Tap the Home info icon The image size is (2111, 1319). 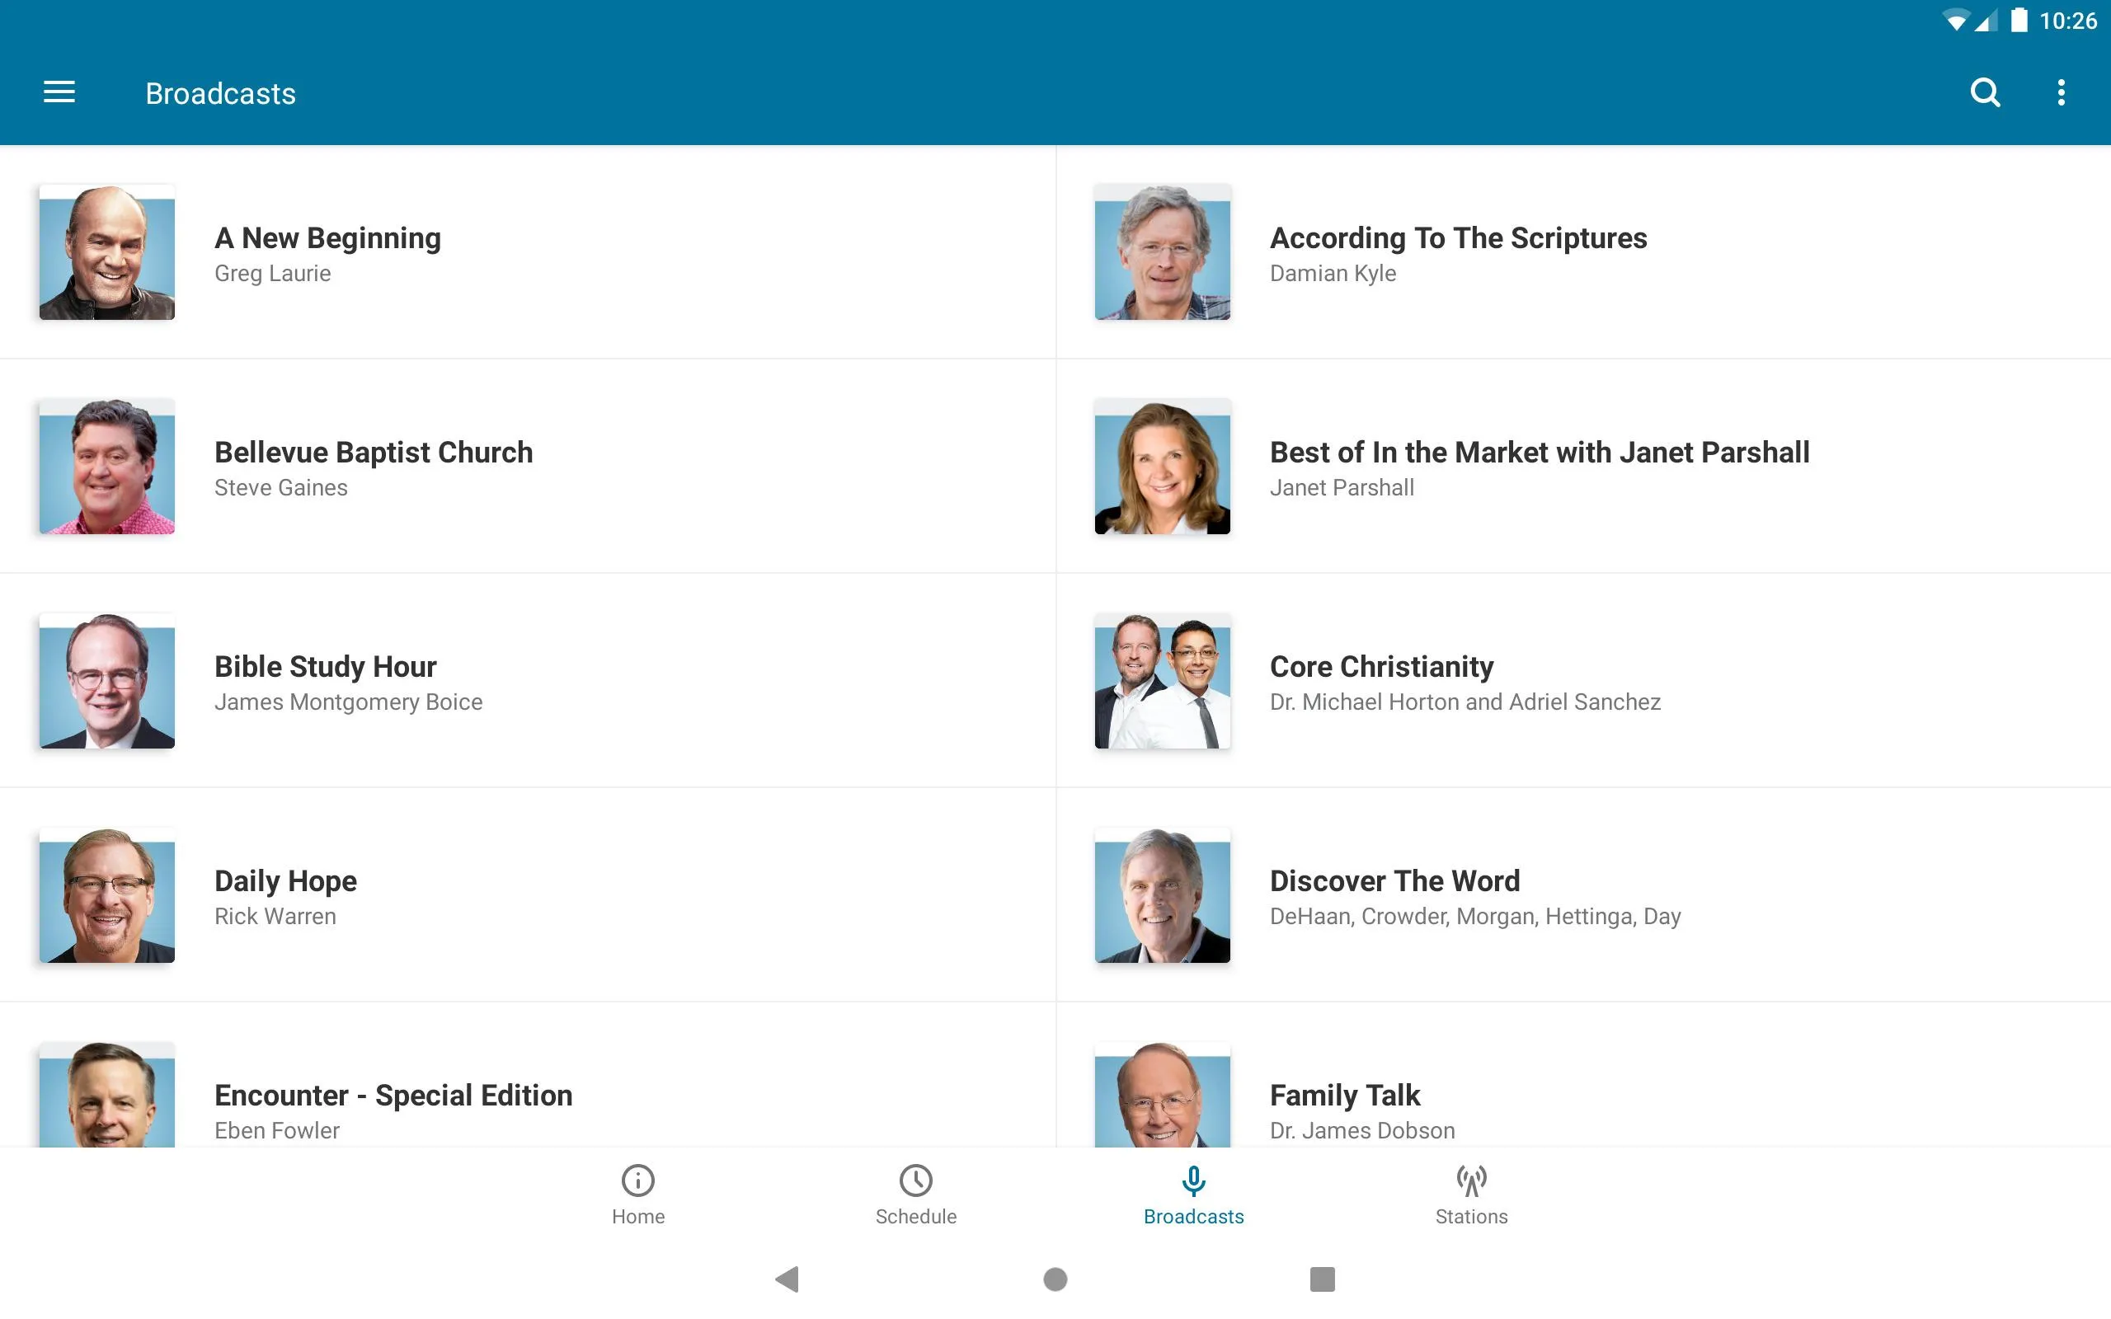tap(637, 1181)
